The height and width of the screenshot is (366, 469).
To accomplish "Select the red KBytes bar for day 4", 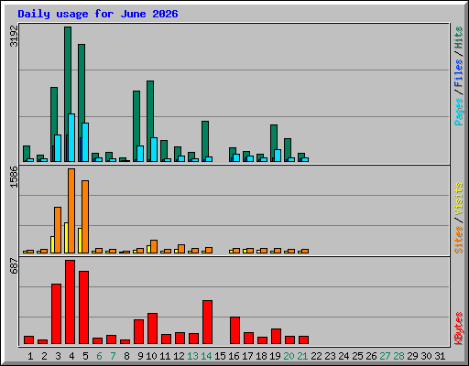I will [x=70, y=302].
